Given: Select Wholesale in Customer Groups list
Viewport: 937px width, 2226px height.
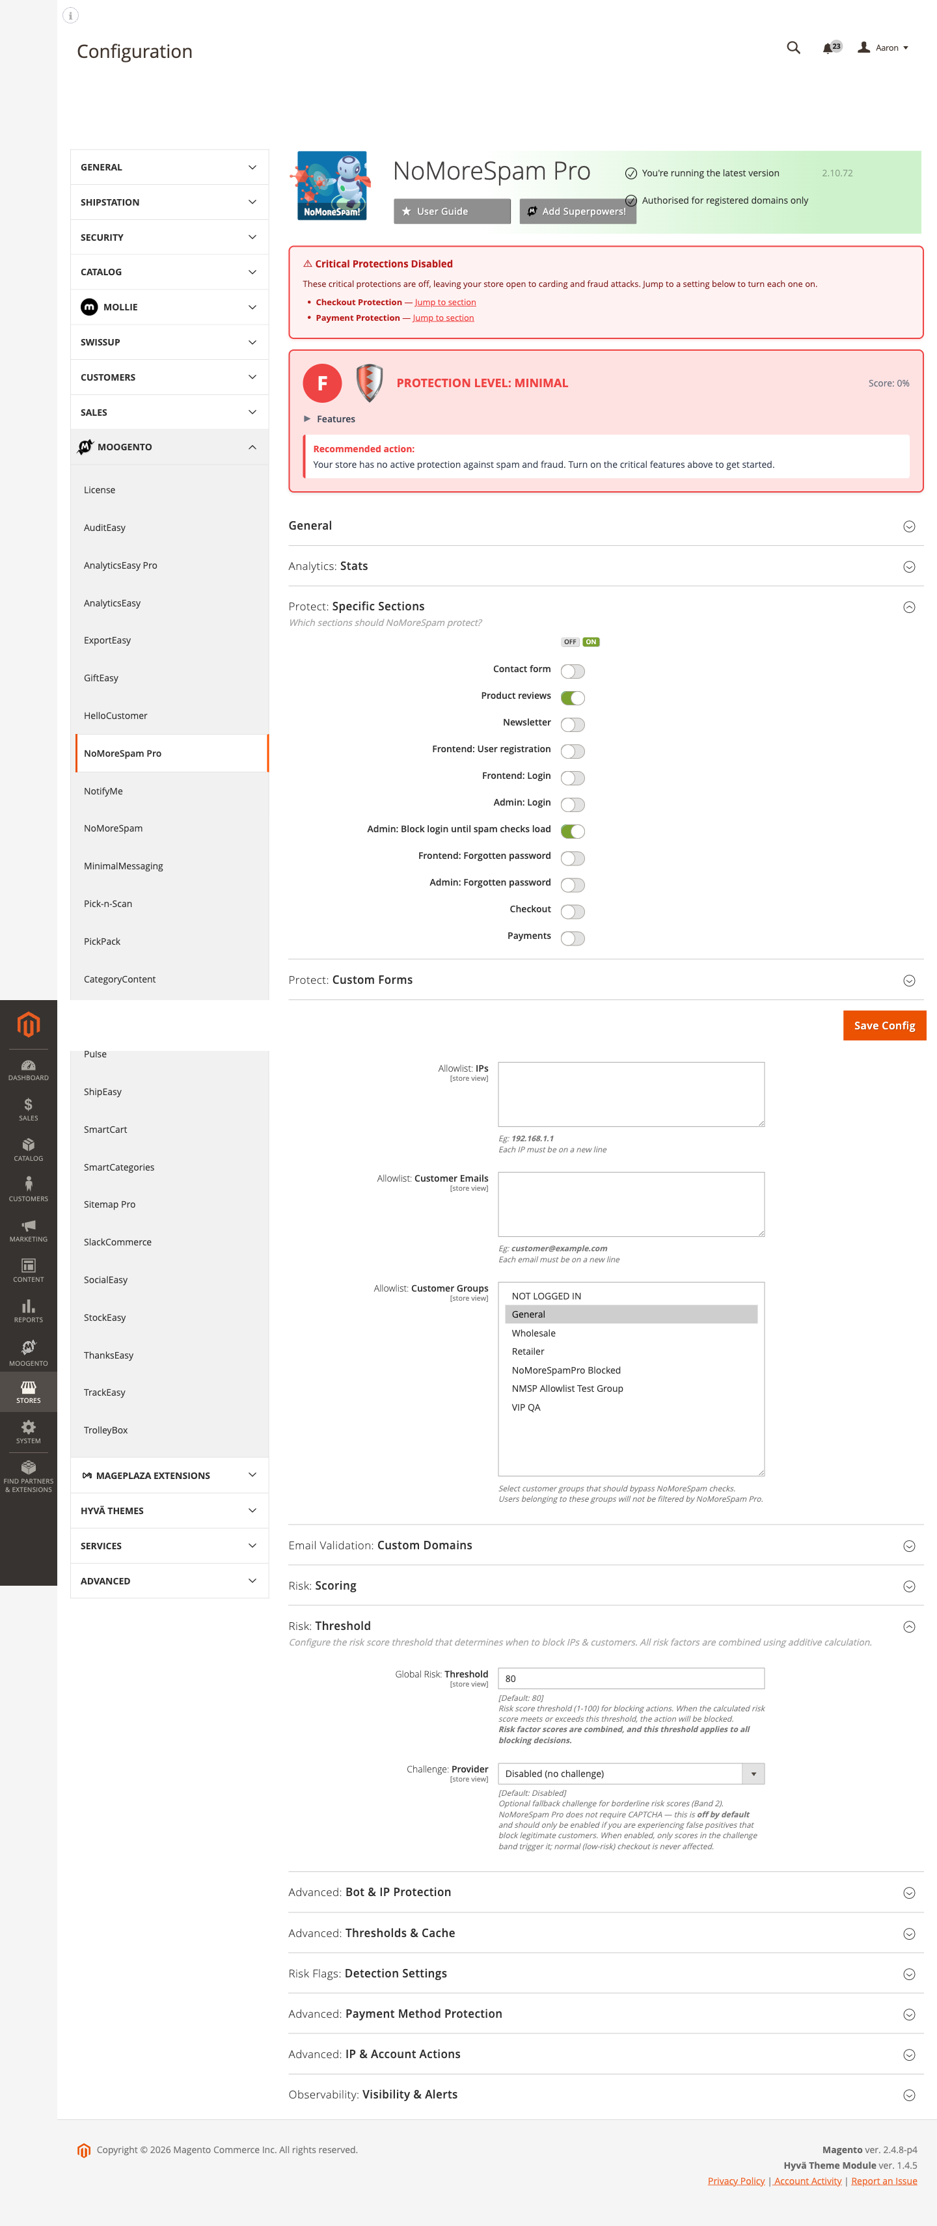Looking at the screenshot, I should [x=631, y=1333].
